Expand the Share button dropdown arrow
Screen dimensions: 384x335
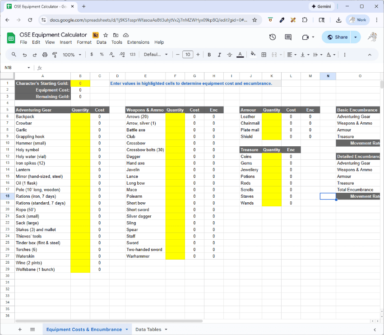[x=356, y=37]
